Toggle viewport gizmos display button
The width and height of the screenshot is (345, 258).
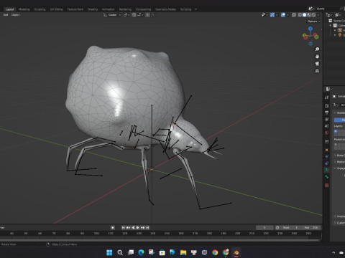click(272, 15)
